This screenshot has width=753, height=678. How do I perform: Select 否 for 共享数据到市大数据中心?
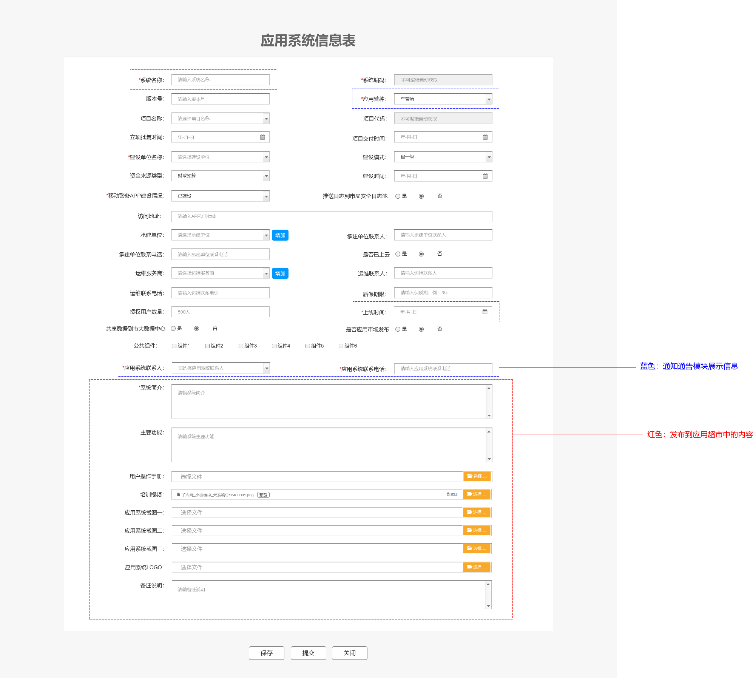tap(196, 329)
